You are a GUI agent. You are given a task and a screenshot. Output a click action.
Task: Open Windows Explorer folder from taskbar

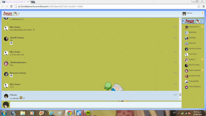coord(23,113)
